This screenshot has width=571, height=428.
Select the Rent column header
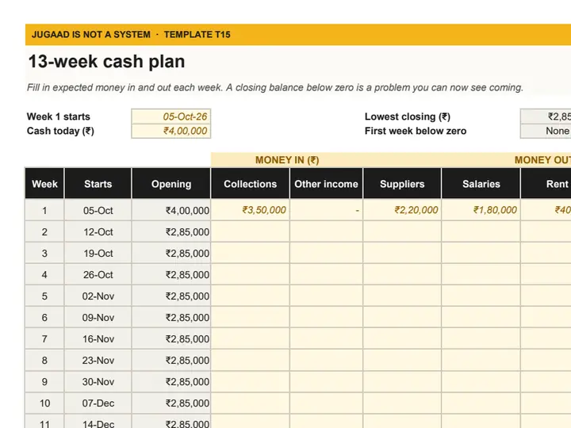coord(546,183)
